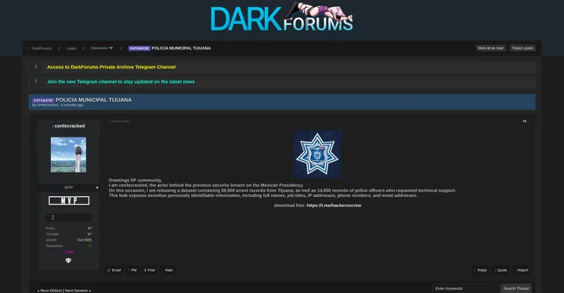The width and height of the screenshot is (564, 293).
Task: Send a PM to the poster
Action: coord(132,270)
